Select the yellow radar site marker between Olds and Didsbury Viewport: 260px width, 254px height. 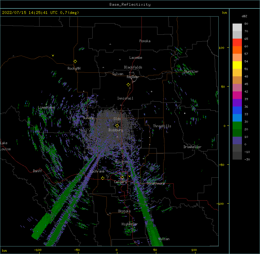[117, 125]
